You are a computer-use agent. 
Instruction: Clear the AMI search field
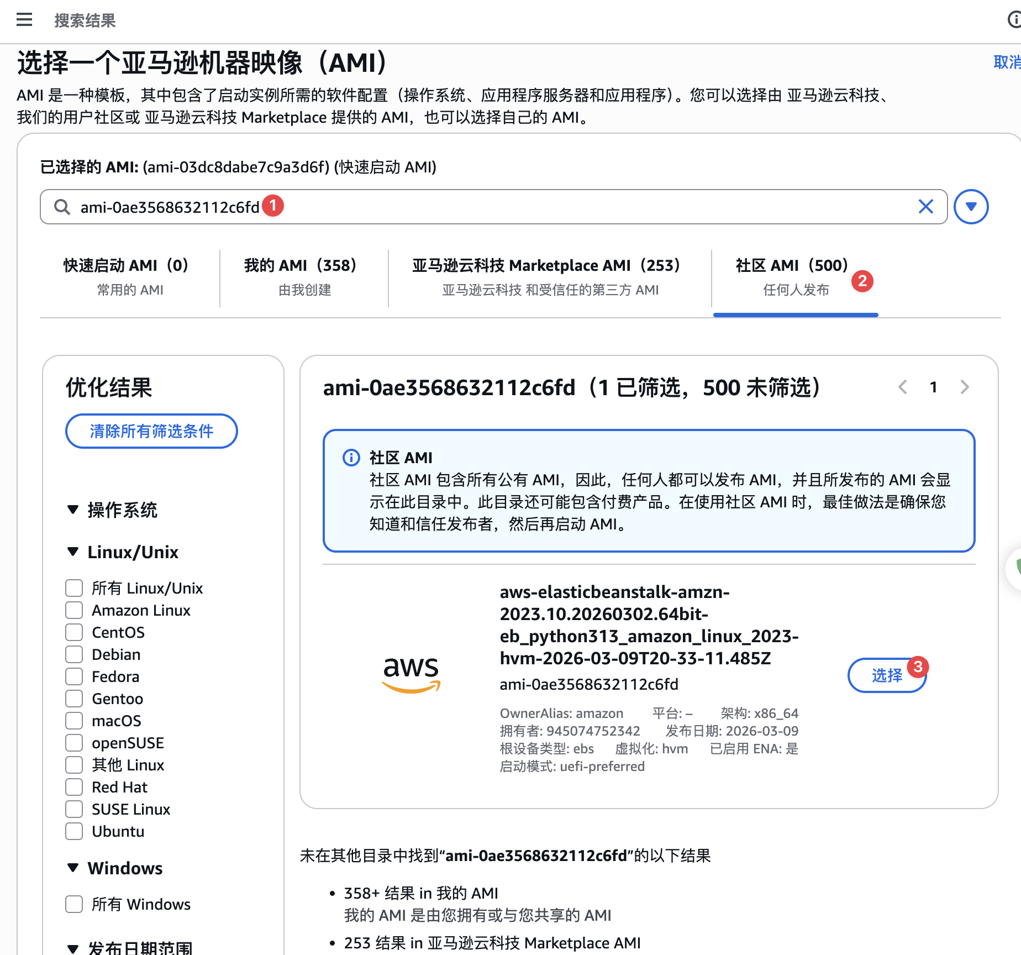click(926, 207)
